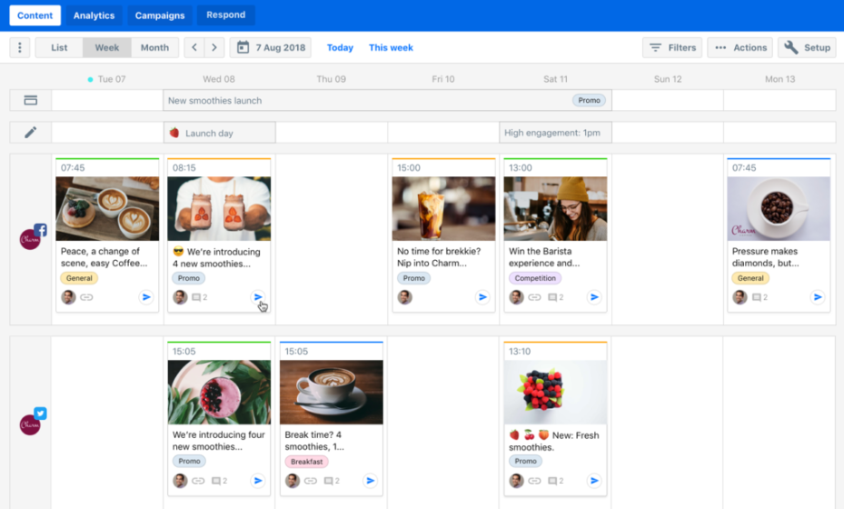Viewport: 844px width, 509px height.
Task: Click the Competition label tag
Action: (535, 278)
